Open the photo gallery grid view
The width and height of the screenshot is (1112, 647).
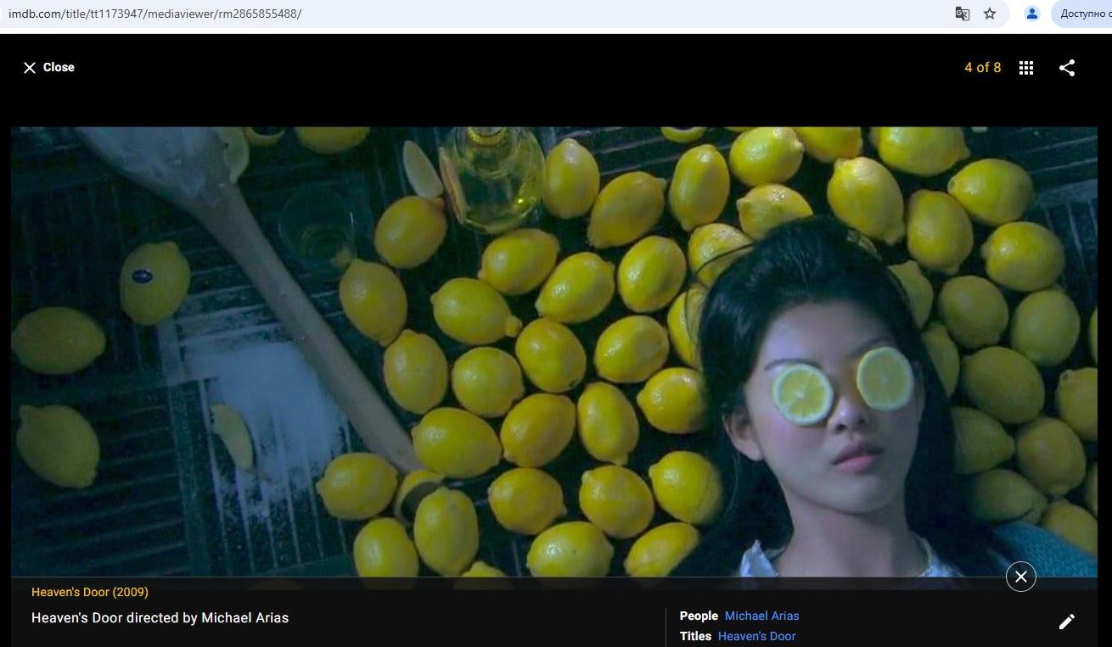(x=1026, y=68)
